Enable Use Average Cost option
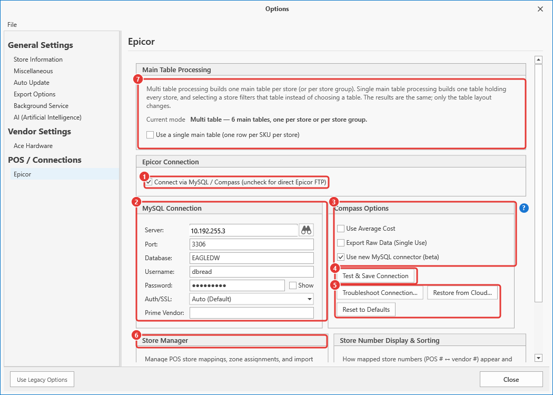 tap(341, 229)
